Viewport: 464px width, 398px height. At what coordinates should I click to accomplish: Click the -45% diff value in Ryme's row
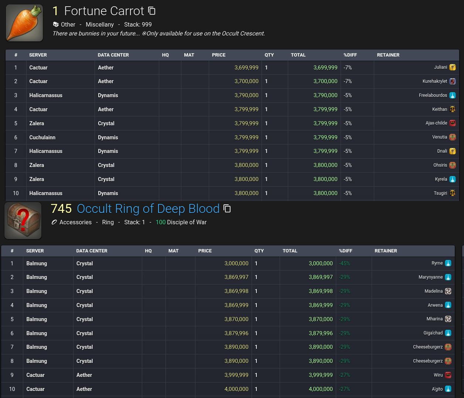click(x=345, y=263)
